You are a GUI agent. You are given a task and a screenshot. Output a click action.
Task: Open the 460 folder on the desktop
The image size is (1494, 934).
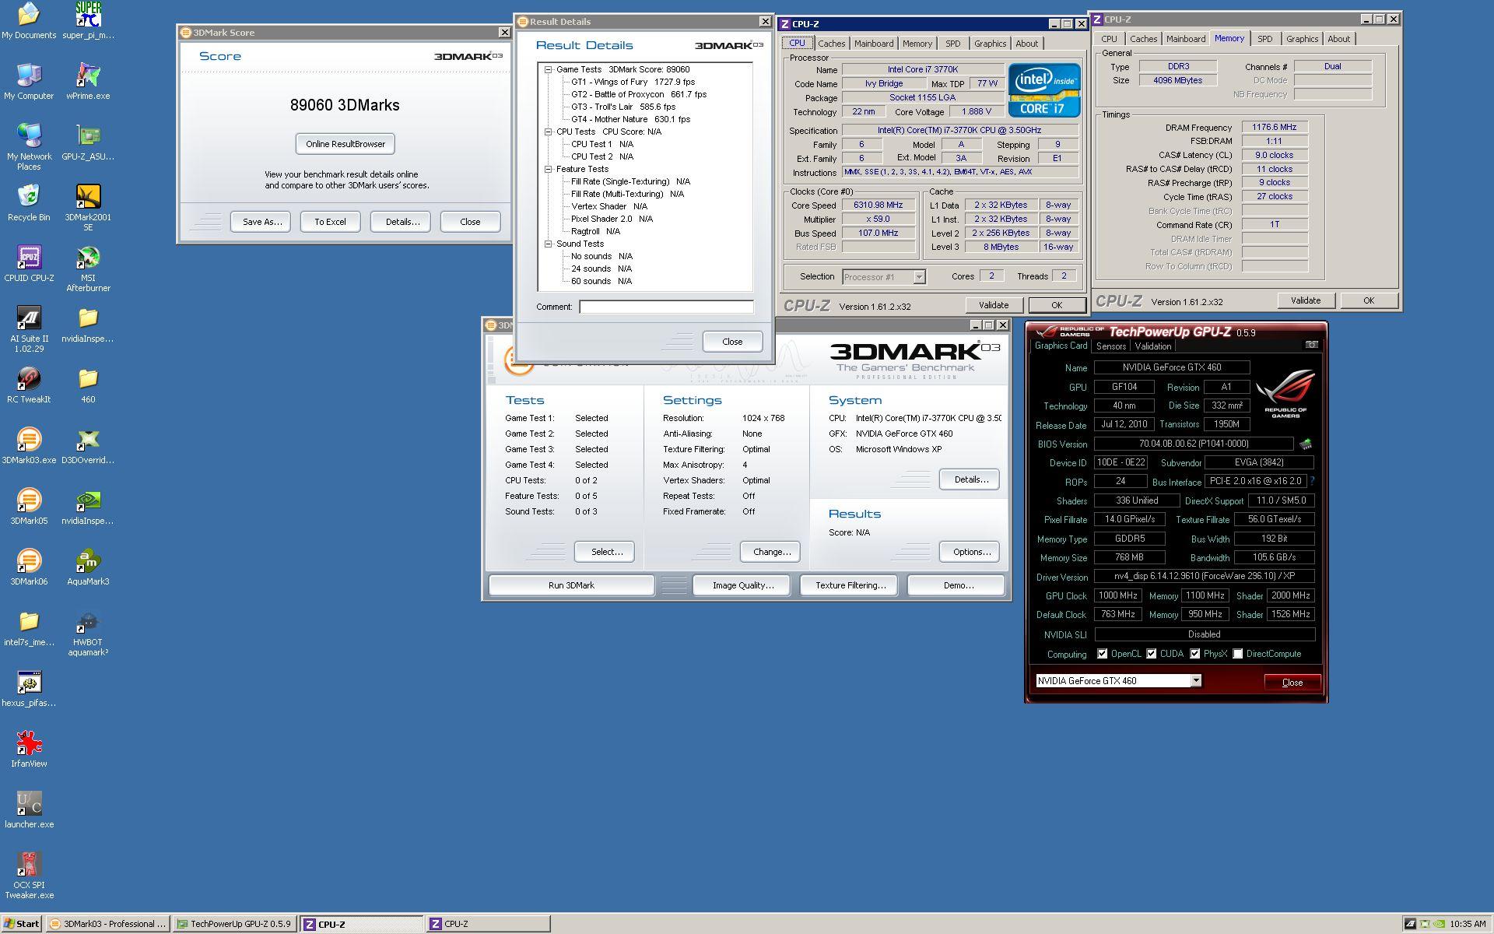(88, 384)
